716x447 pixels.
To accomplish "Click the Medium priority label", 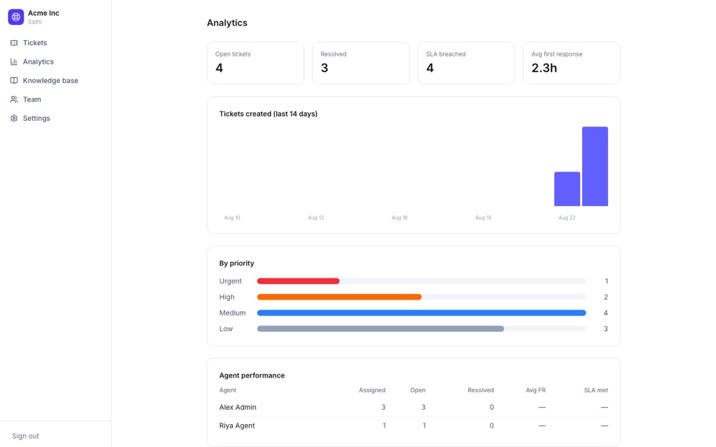I will [233, 313].
